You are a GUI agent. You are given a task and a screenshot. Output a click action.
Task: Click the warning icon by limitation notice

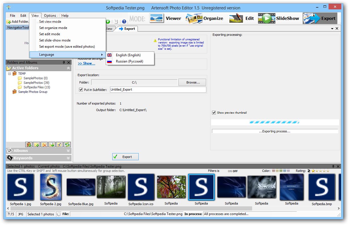click(155, 41)
